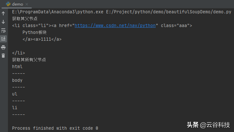Close the demo run tab
The width and height of the screenshot is (234, 132).
click(27, 4)
